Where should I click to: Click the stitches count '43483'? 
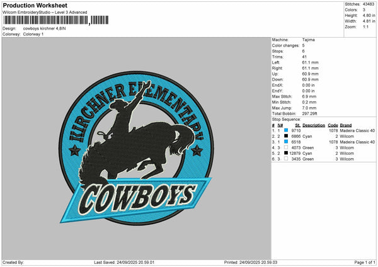(x=369, y=4)
